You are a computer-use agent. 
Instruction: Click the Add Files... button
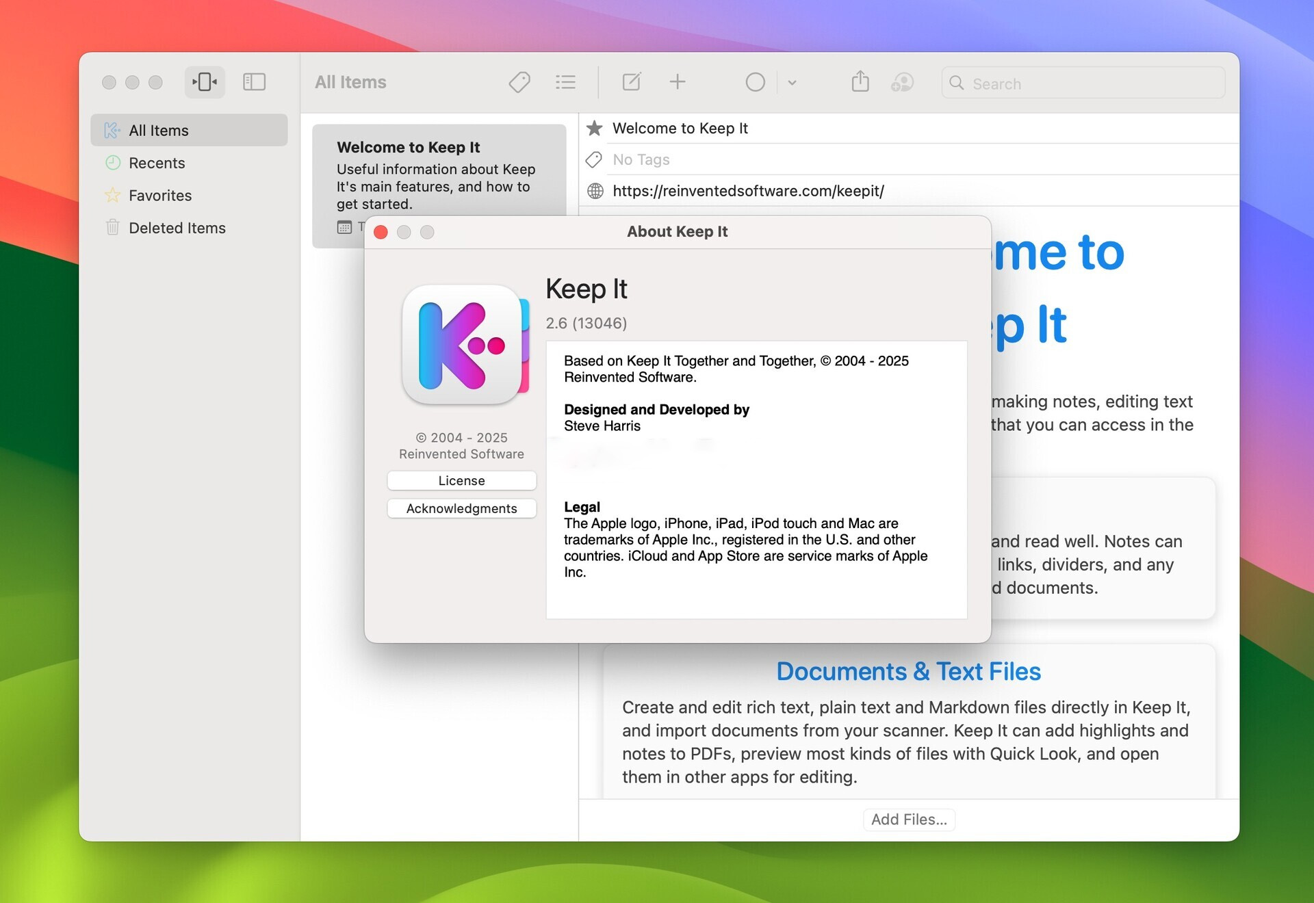click(909, 819)
